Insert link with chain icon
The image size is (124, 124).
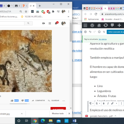tap(112, 104)
